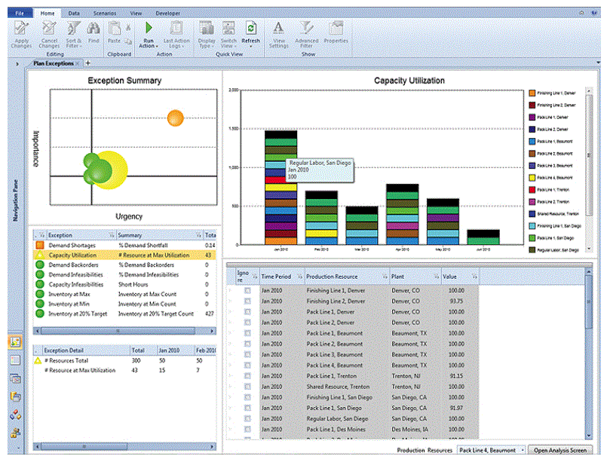The image size is (607, 462).
Task: Click the data table vertical scrollbar
Action: (588, 354)
